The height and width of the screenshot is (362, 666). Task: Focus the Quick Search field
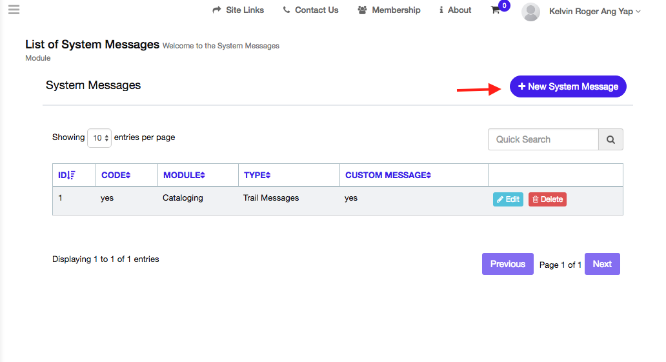[543, 139]
